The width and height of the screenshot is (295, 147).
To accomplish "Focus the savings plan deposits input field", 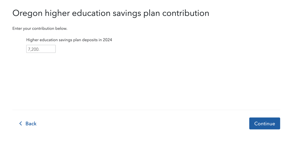I will pyautogui.click(x=41, y=49).
